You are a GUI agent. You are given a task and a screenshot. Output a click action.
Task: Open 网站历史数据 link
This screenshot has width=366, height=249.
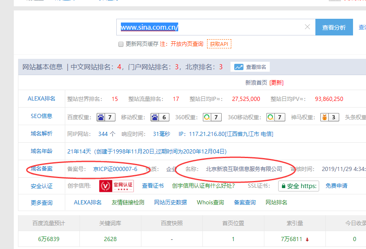coord(170,202)
